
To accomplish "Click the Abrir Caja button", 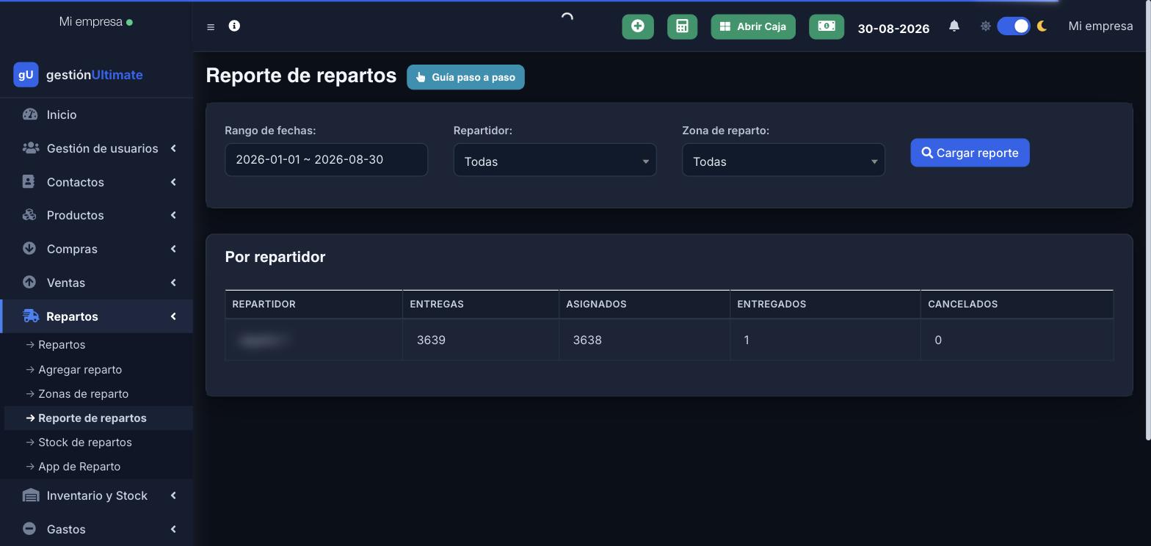I will click(753, 26).
